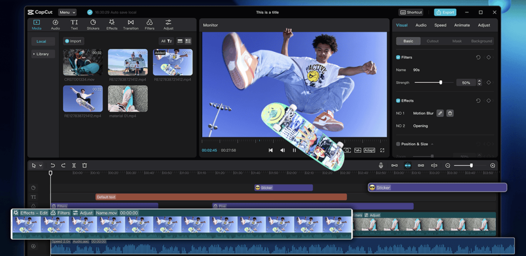Delete the Motion Blur effect

coord(450,113)
